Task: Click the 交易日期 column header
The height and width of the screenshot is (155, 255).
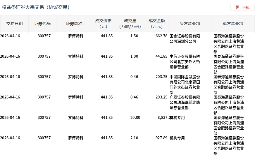Action: pos(14,24)
